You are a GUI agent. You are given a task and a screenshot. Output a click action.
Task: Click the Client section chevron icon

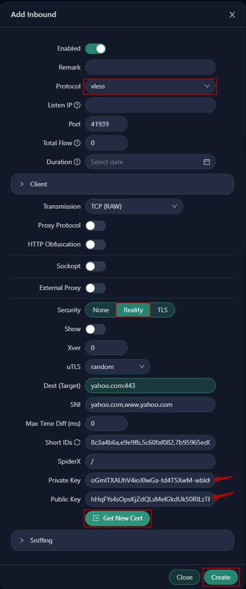coord(22,184)
